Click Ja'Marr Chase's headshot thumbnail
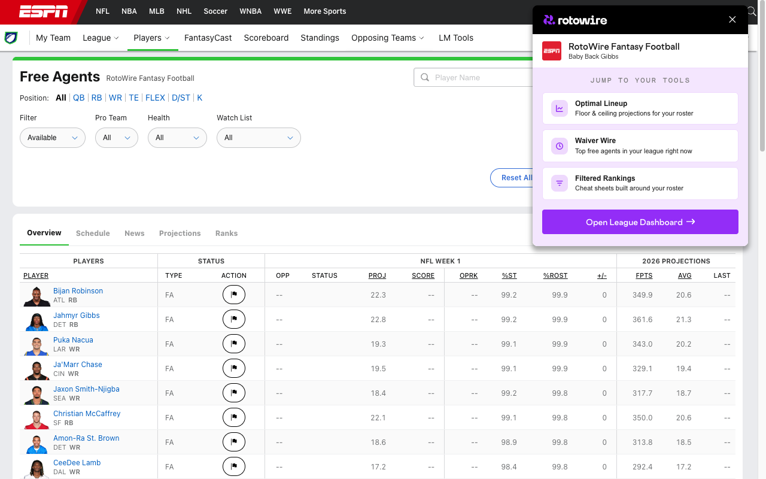Screen dimensions: 766x479 coord(37,369)
